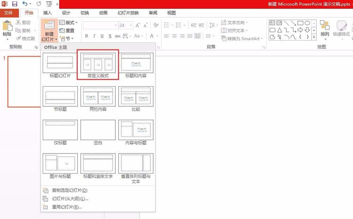Choose 幻灯片(从大纲) slides from outline
Viewport: 353px width, 219px height.
[98, 199]
